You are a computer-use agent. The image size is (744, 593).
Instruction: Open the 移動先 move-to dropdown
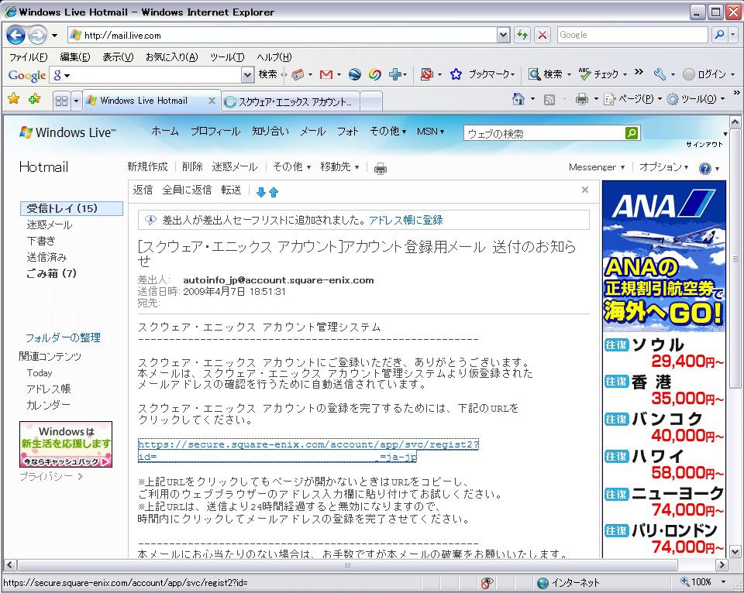coord(339,167)
